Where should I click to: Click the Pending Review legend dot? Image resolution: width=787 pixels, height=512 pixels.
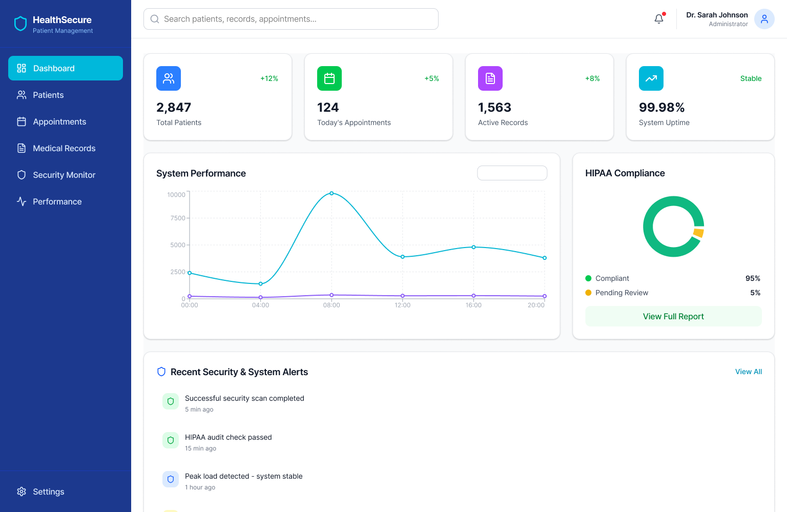click(588, 293)
